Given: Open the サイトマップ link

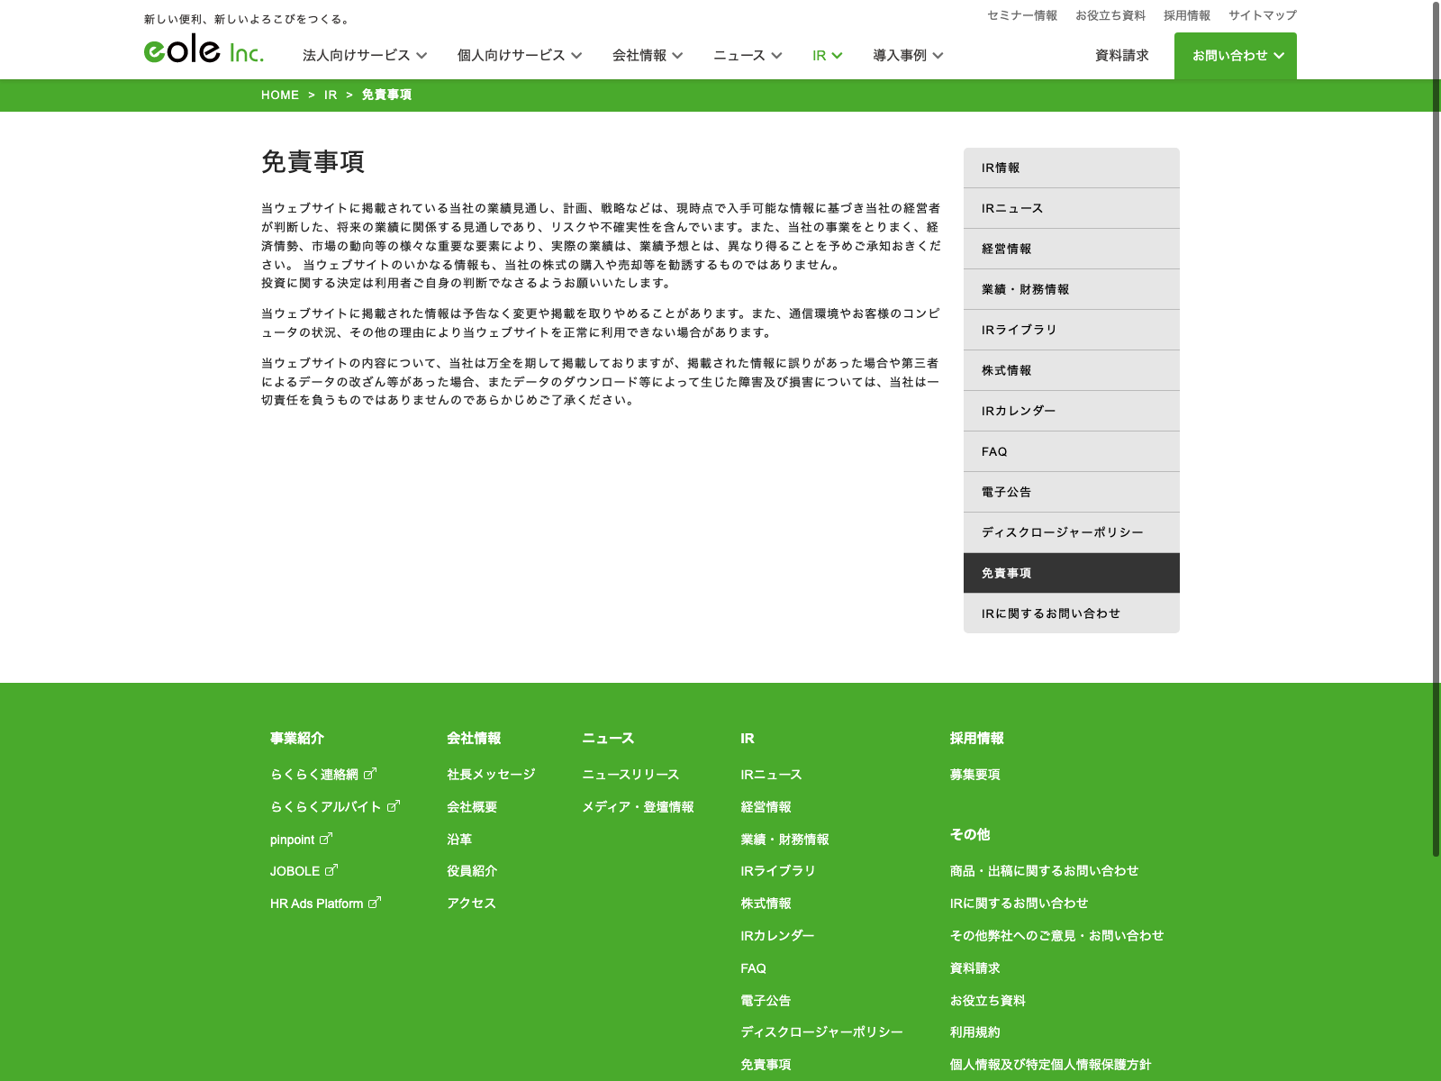Looking at the screenshot, I should pos(1262,15).
